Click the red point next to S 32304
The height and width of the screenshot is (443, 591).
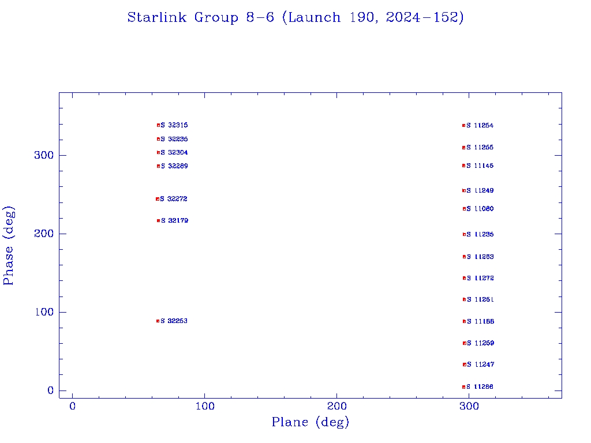coord(158,152)
